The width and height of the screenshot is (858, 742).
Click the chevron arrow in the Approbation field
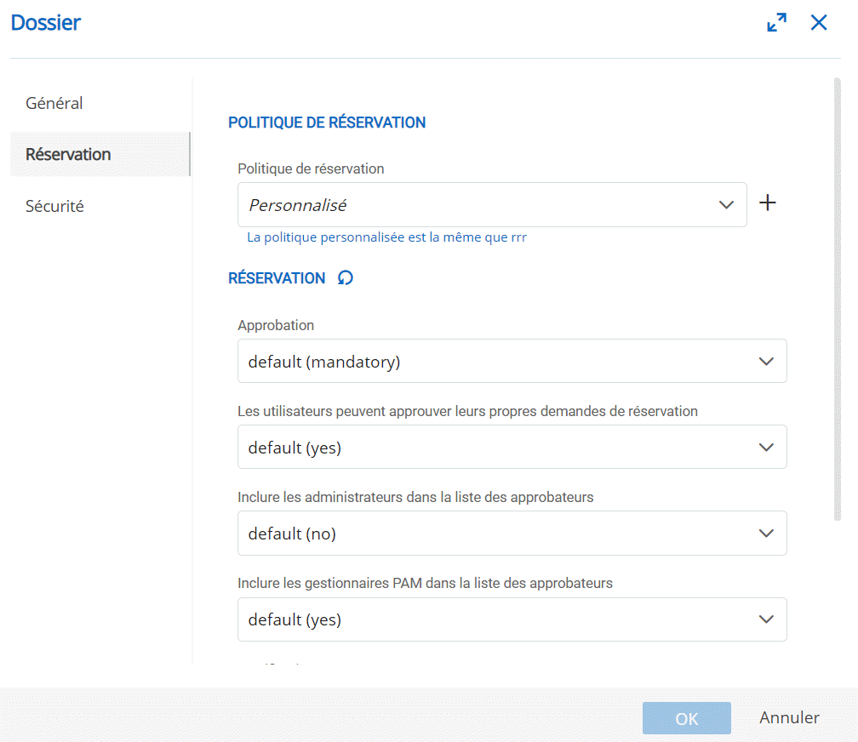tap(766, 362)
